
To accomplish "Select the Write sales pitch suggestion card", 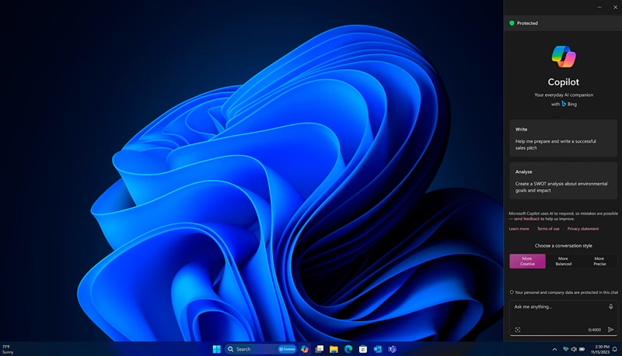I will coord(563,138).
